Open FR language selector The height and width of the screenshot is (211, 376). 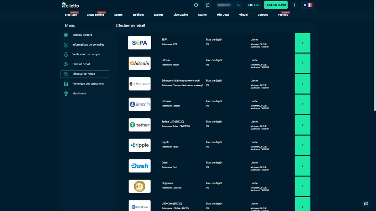pyautogui.click(x=307, y=5)
